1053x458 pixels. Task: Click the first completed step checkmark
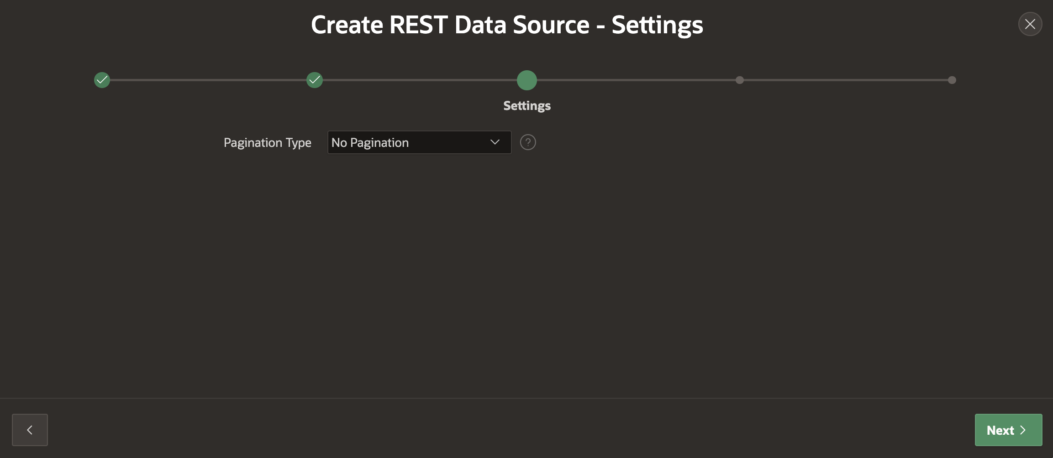[x=102, y=80]
